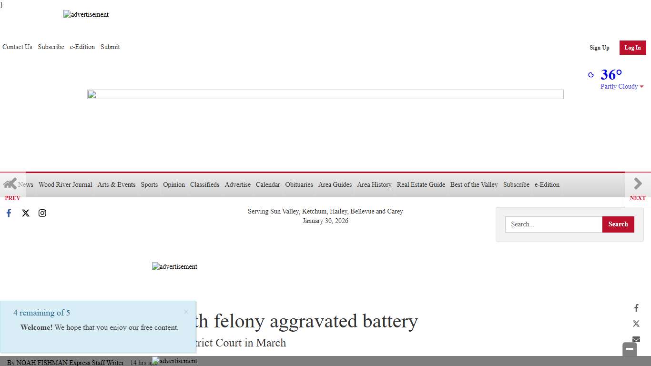The image size is (651, 366).
Task: Share article via X icon on right
Action: [x=636, y=324]
